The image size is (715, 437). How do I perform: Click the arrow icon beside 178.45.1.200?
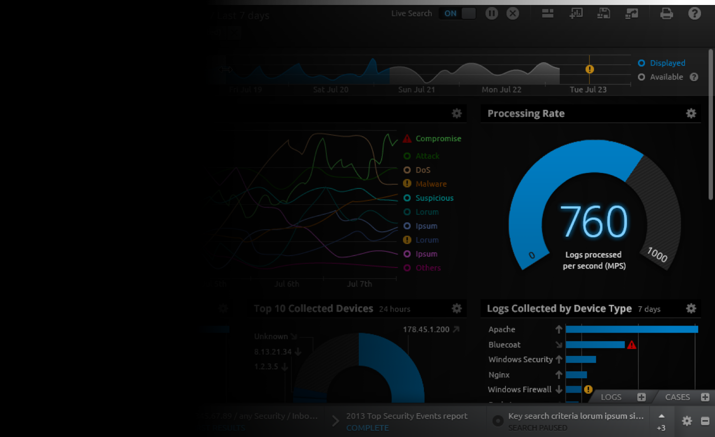coord(456,329)
